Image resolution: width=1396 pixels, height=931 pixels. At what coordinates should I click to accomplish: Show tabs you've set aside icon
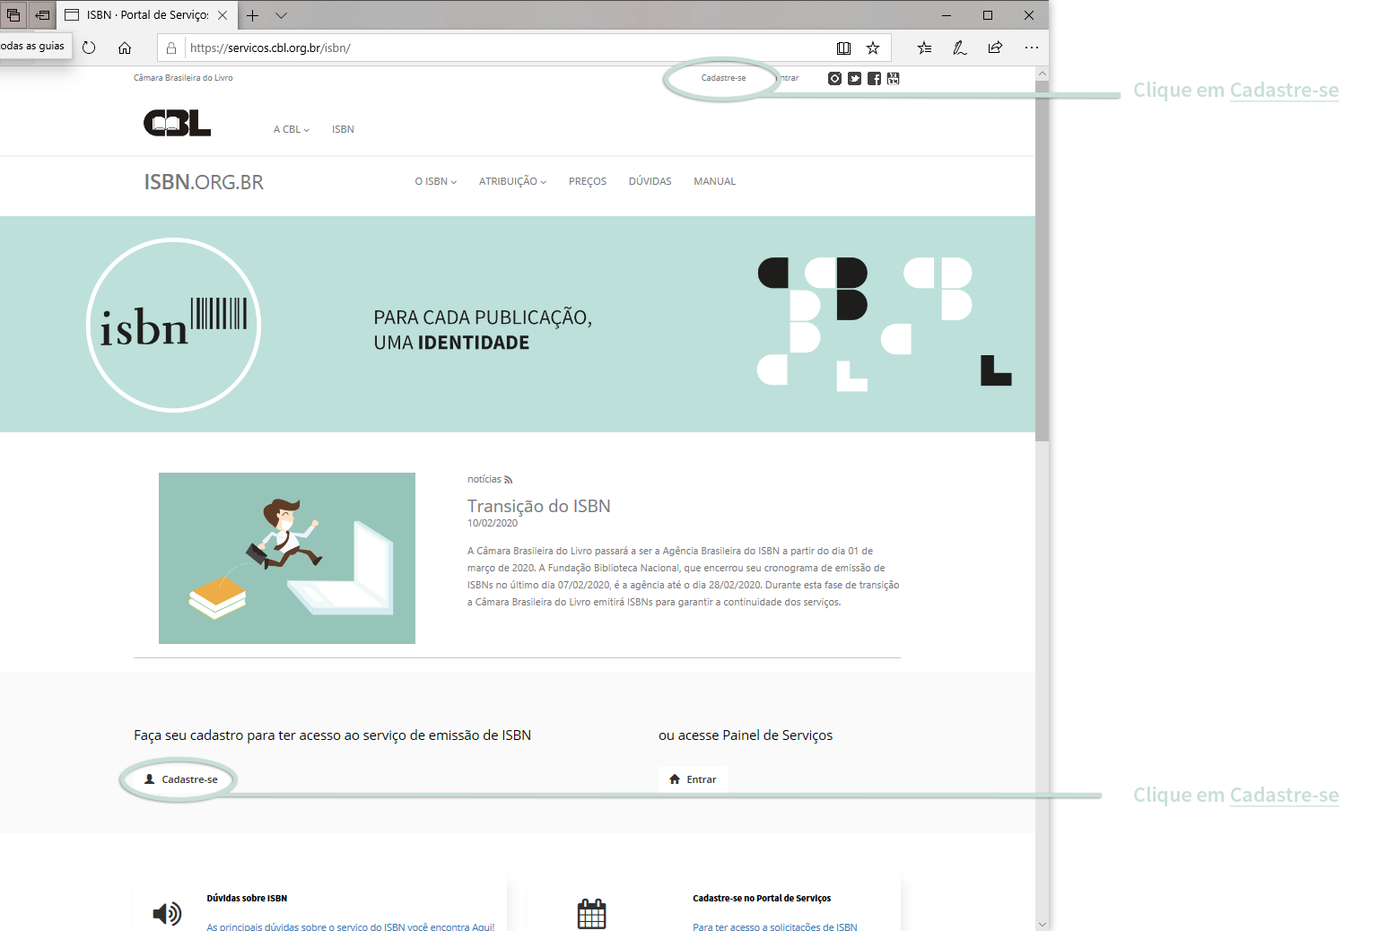tap(13, 15)
